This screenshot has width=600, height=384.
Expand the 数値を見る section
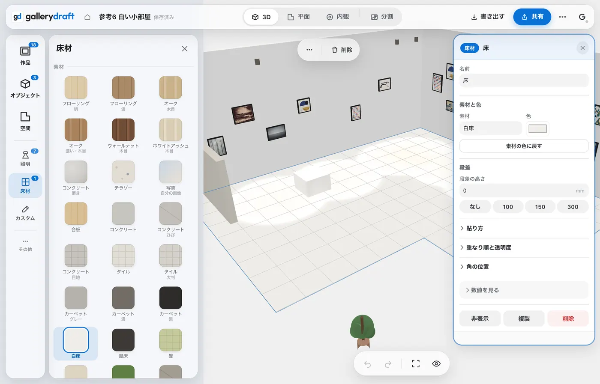click(524, 290)
